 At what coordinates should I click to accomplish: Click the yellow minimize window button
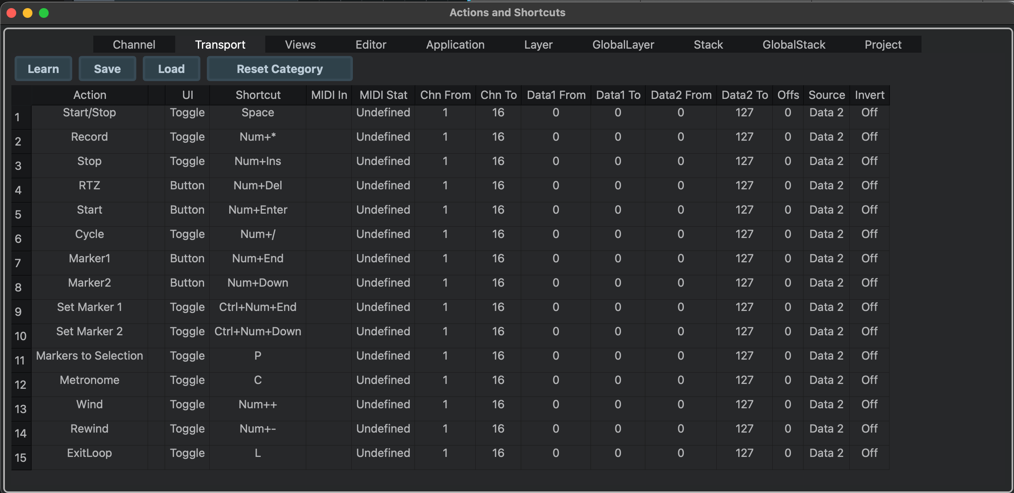[x=28, y=13]
